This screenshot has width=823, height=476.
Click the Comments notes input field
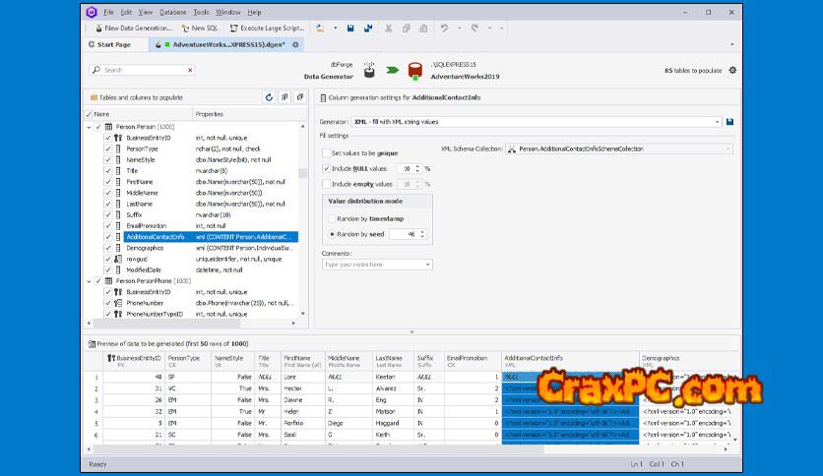[374, 265]
